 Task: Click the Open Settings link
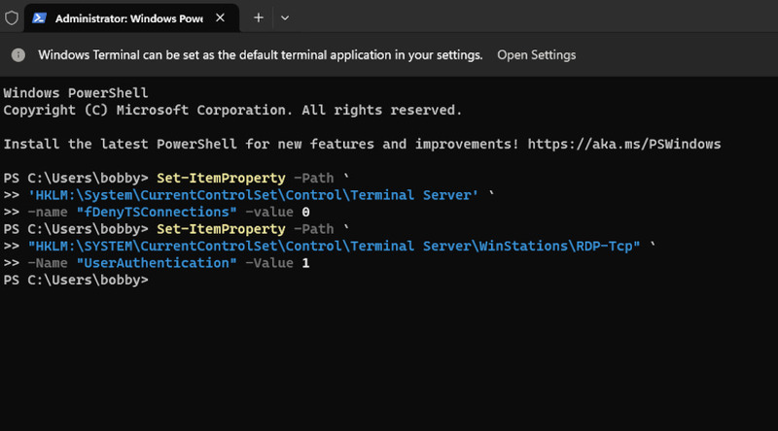click(536, 55)
